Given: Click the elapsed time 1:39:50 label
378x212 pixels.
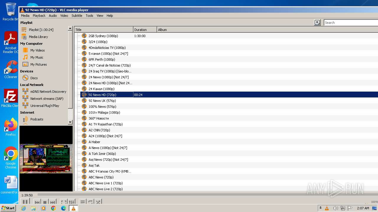Looking at the screenshot, I should coord(27,195).
